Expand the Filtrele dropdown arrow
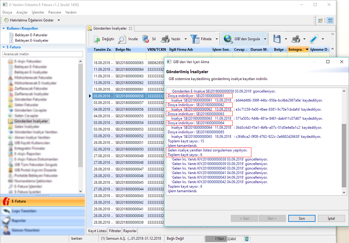This screenshot has height=243, width=349. click(217, 39)
